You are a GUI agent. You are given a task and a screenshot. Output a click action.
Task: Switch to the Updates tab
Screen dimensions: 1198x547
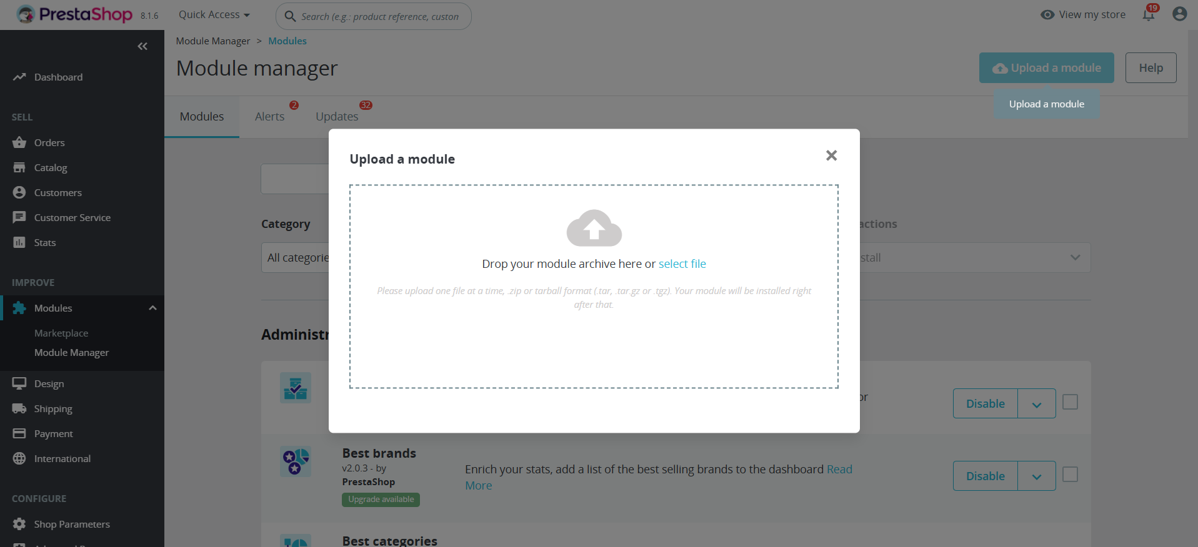tap(337, 117)
